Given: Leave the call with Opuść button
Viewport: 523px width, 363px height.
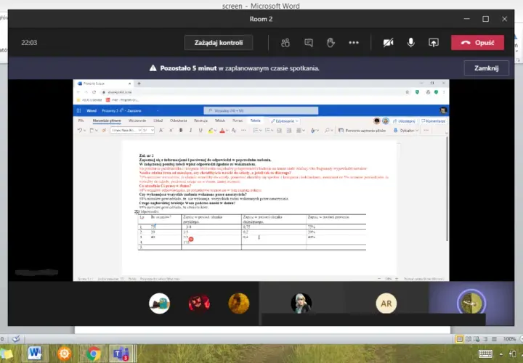Looking at the screenshot, I should [478, 43].
